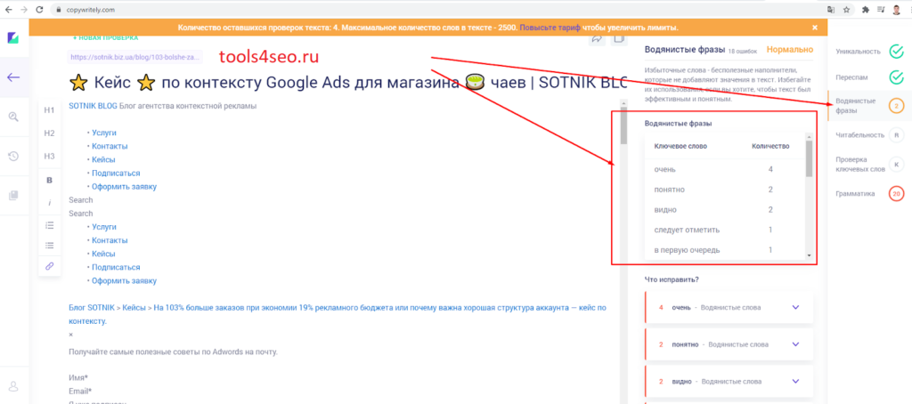
Task: Click the Нормально status label
Action: pos(790,50)
